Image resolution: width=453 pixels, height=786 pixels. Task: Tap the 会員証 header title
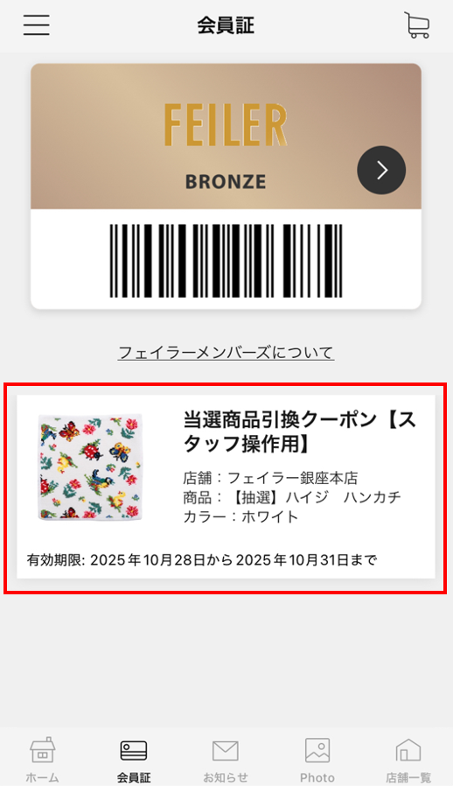point(226,25)
